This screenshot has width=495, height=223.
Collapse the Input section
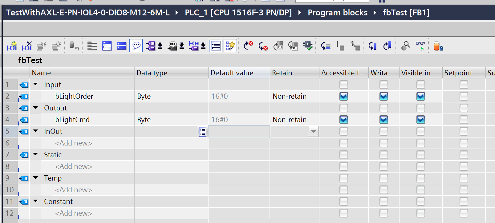pos(36,84)
